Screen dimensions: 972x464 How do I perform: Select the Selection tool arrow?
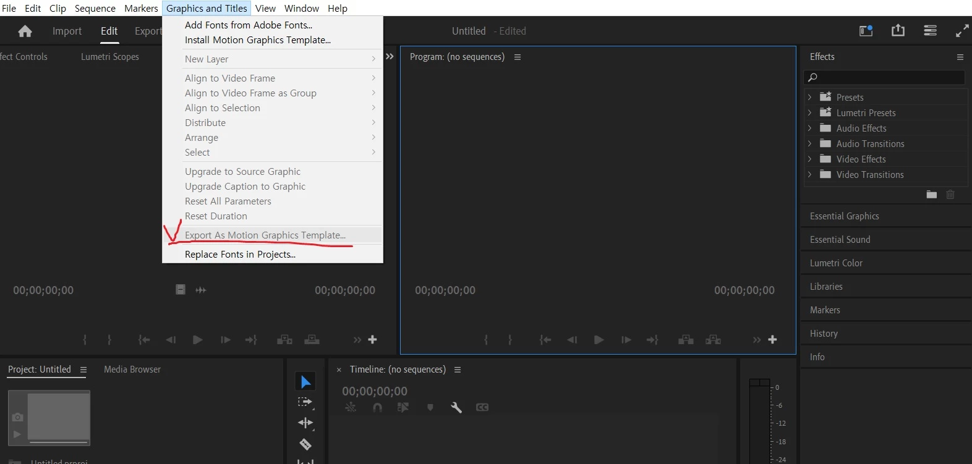click(305, 382)
